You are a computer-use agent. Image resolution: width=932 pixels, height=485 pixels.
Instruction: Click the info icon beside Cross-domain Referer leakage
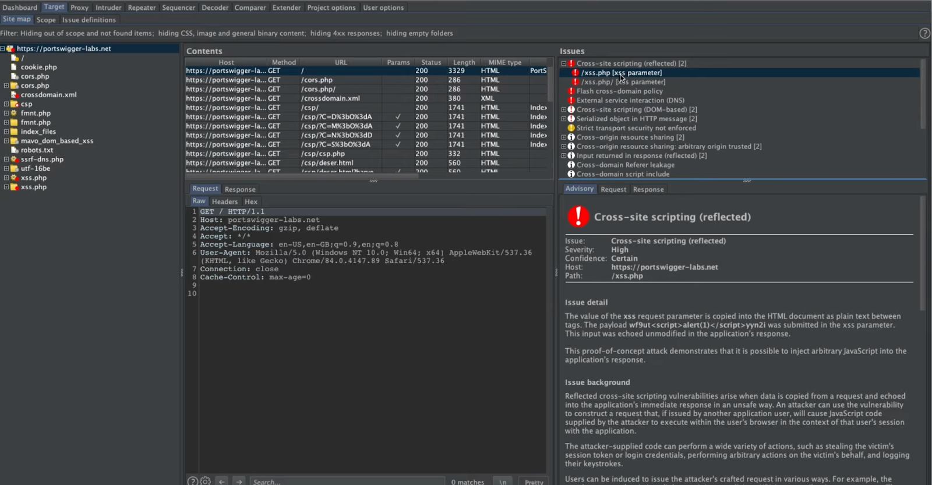[571, 165]
